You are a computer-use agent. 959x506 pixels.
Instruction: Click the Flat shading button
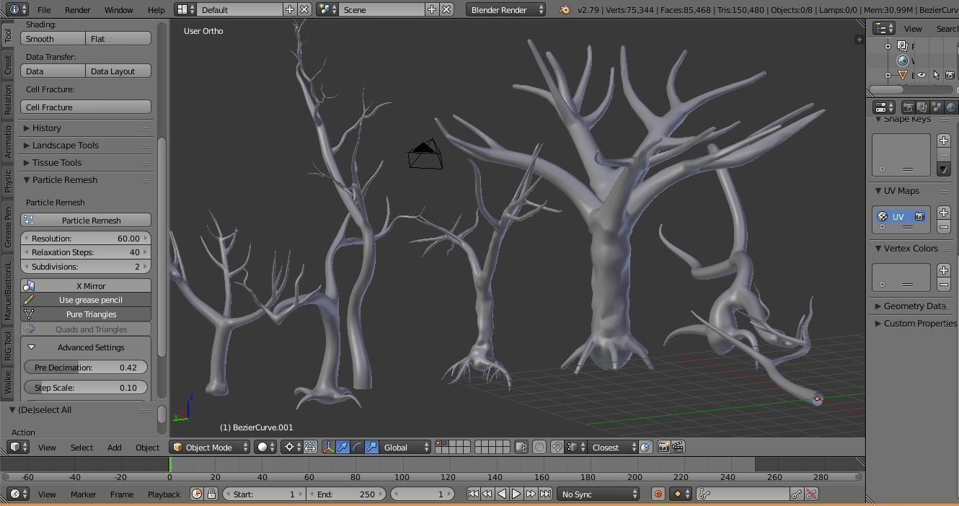(x=118, y=38)
